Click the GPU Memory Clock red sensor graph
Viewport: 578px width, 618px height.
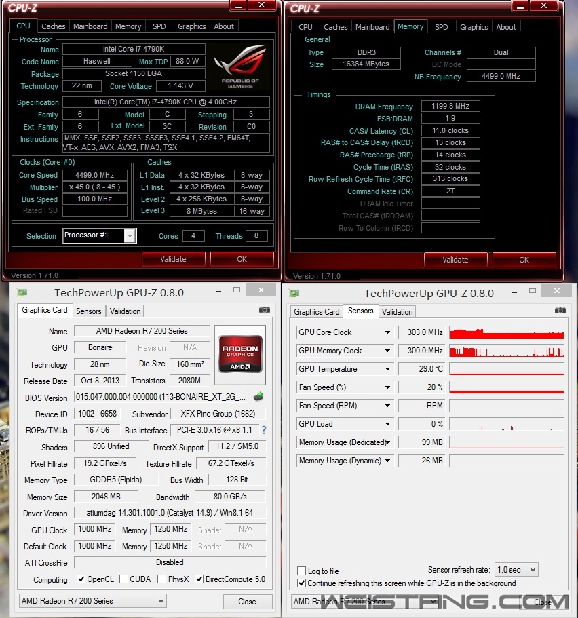(x=507, y=351)
